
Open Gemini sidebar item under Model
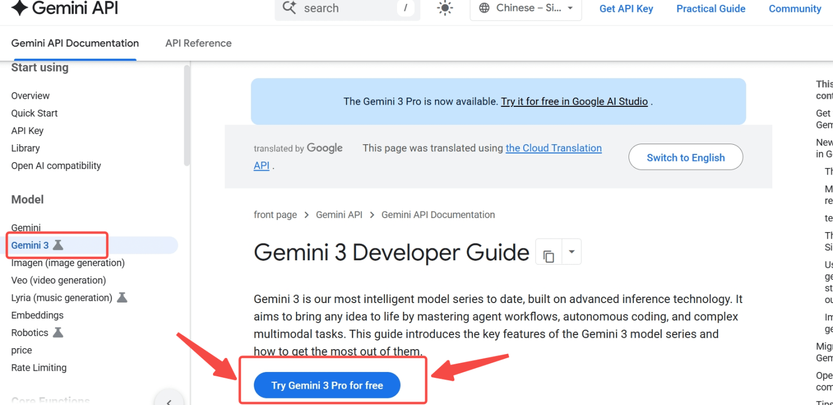coord(26,228)
